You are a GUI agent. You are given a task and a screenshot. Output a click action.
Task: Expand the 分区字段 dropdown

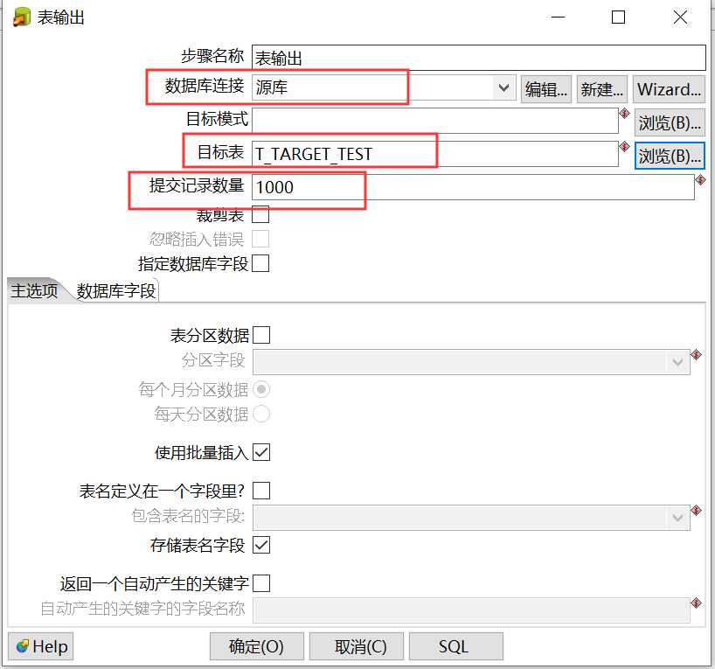click(678, 362)
